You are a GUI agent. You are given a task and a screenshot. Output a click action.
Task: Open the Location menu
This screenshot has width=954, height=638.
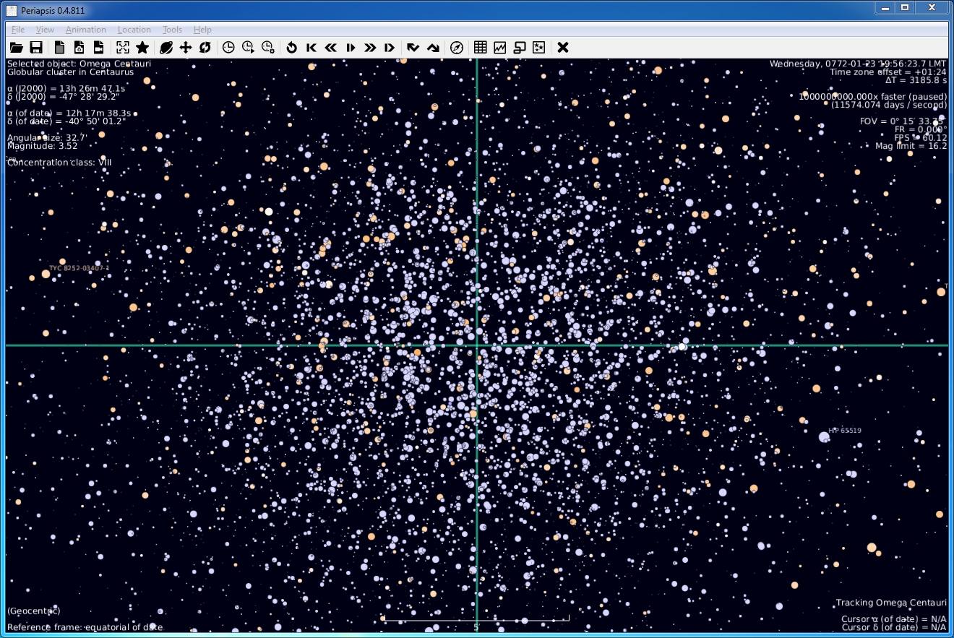tap(134, 30)
